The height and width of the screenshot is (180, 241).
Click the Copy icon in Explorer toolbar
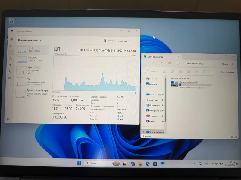pos(172,71)
